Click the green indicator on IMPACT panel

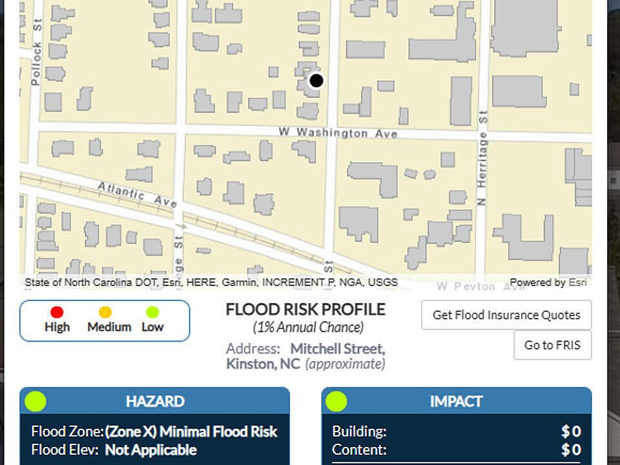pyautogui.click(x=336, y=401)
